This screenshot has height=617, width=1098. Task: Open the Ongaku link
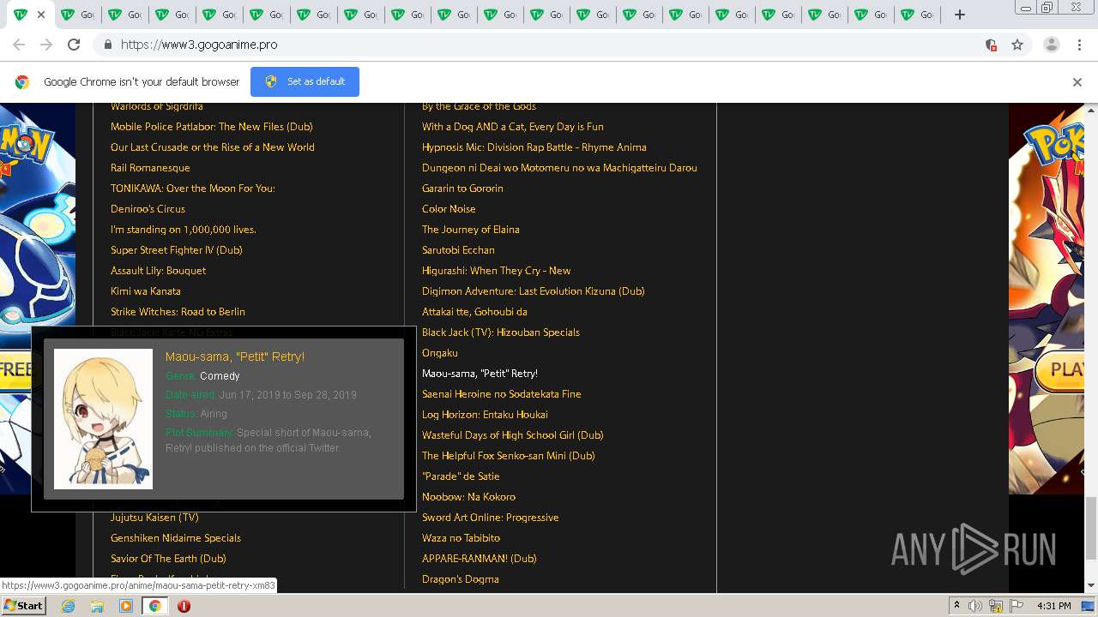coord(440,353)
